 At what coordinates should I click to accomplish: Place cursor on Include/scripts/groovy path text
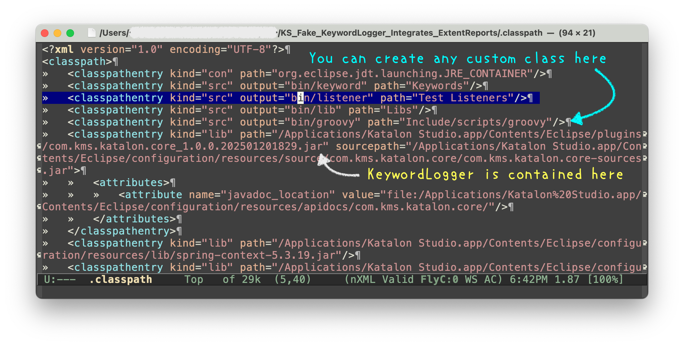pyautogui.click(x=475, y=122)
